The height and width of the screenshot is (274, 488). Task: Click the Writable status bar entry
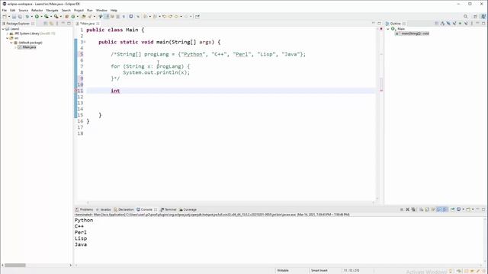point(283,271)
